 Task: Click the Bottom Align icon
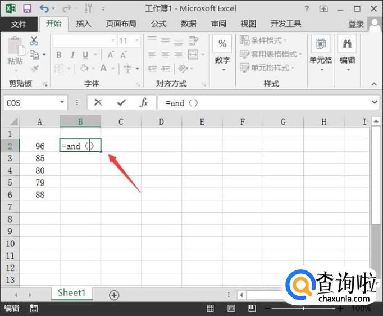tap(179, 42)
